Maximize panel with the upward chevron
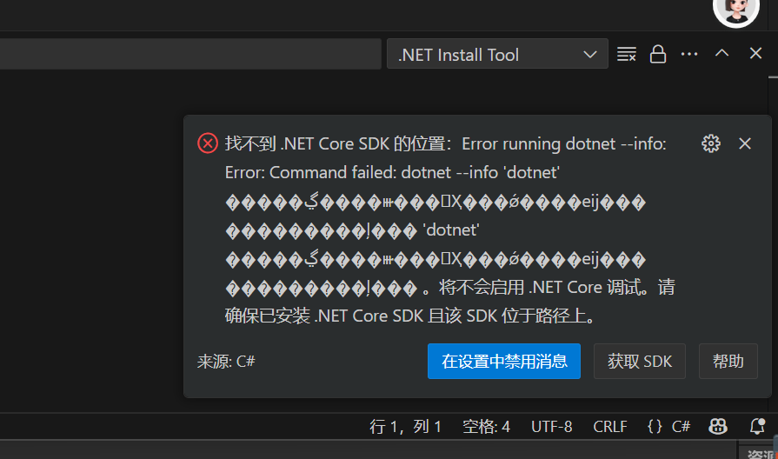The width and height of the screenshot is (778, 459). [722, 53]
